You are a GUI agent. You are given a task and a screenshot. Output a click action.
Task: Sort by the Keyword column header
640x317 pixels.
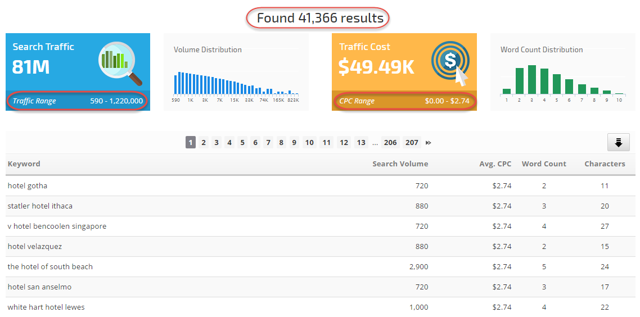[x=24, y=164]
